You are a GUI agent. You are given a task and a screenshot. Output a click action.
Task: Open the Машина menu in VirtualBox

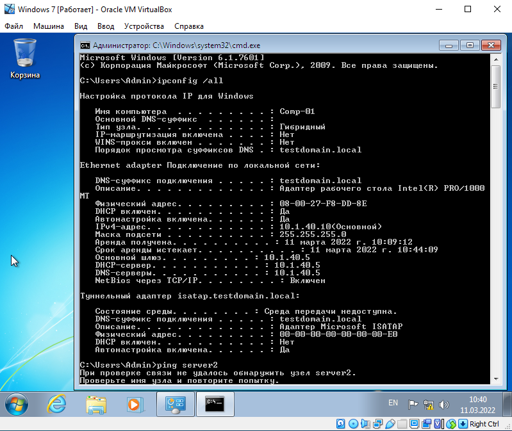[49, 26]
